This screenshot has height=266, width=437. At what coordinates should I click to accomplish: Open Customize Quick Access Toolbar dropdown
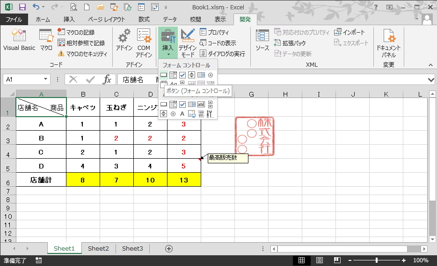click(x=166, y=7)
